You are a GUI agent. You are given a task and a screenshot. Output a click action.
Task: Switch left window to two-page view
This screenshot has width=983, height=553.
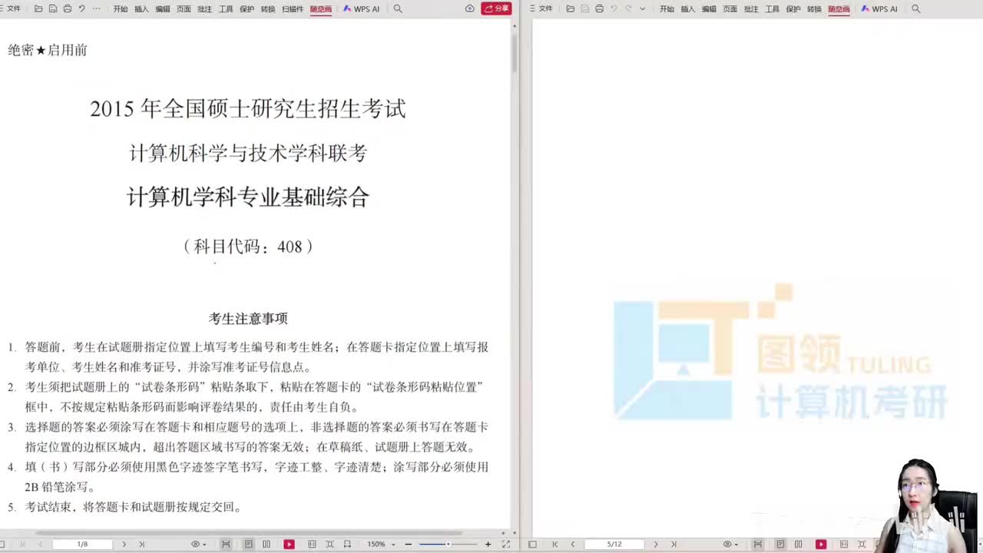point(266,544)
